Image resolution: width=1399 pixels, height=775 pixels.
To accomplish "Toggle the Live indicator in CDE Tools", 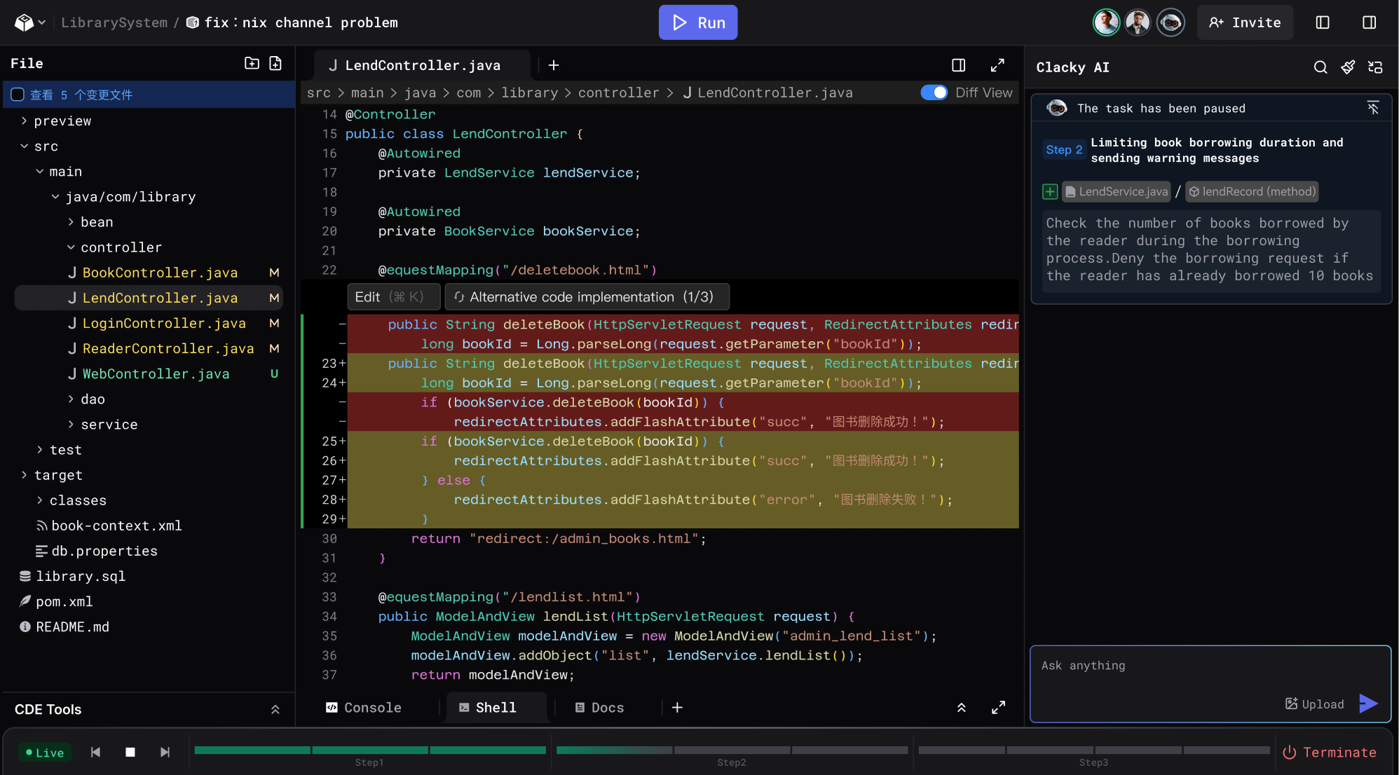I will [46, 752].
